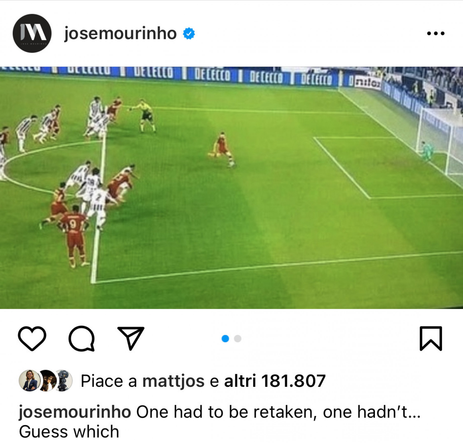View the third liker avatar with camera
Image resolution: width=463 pixels, height=443 pixels.
click(63, 381)
